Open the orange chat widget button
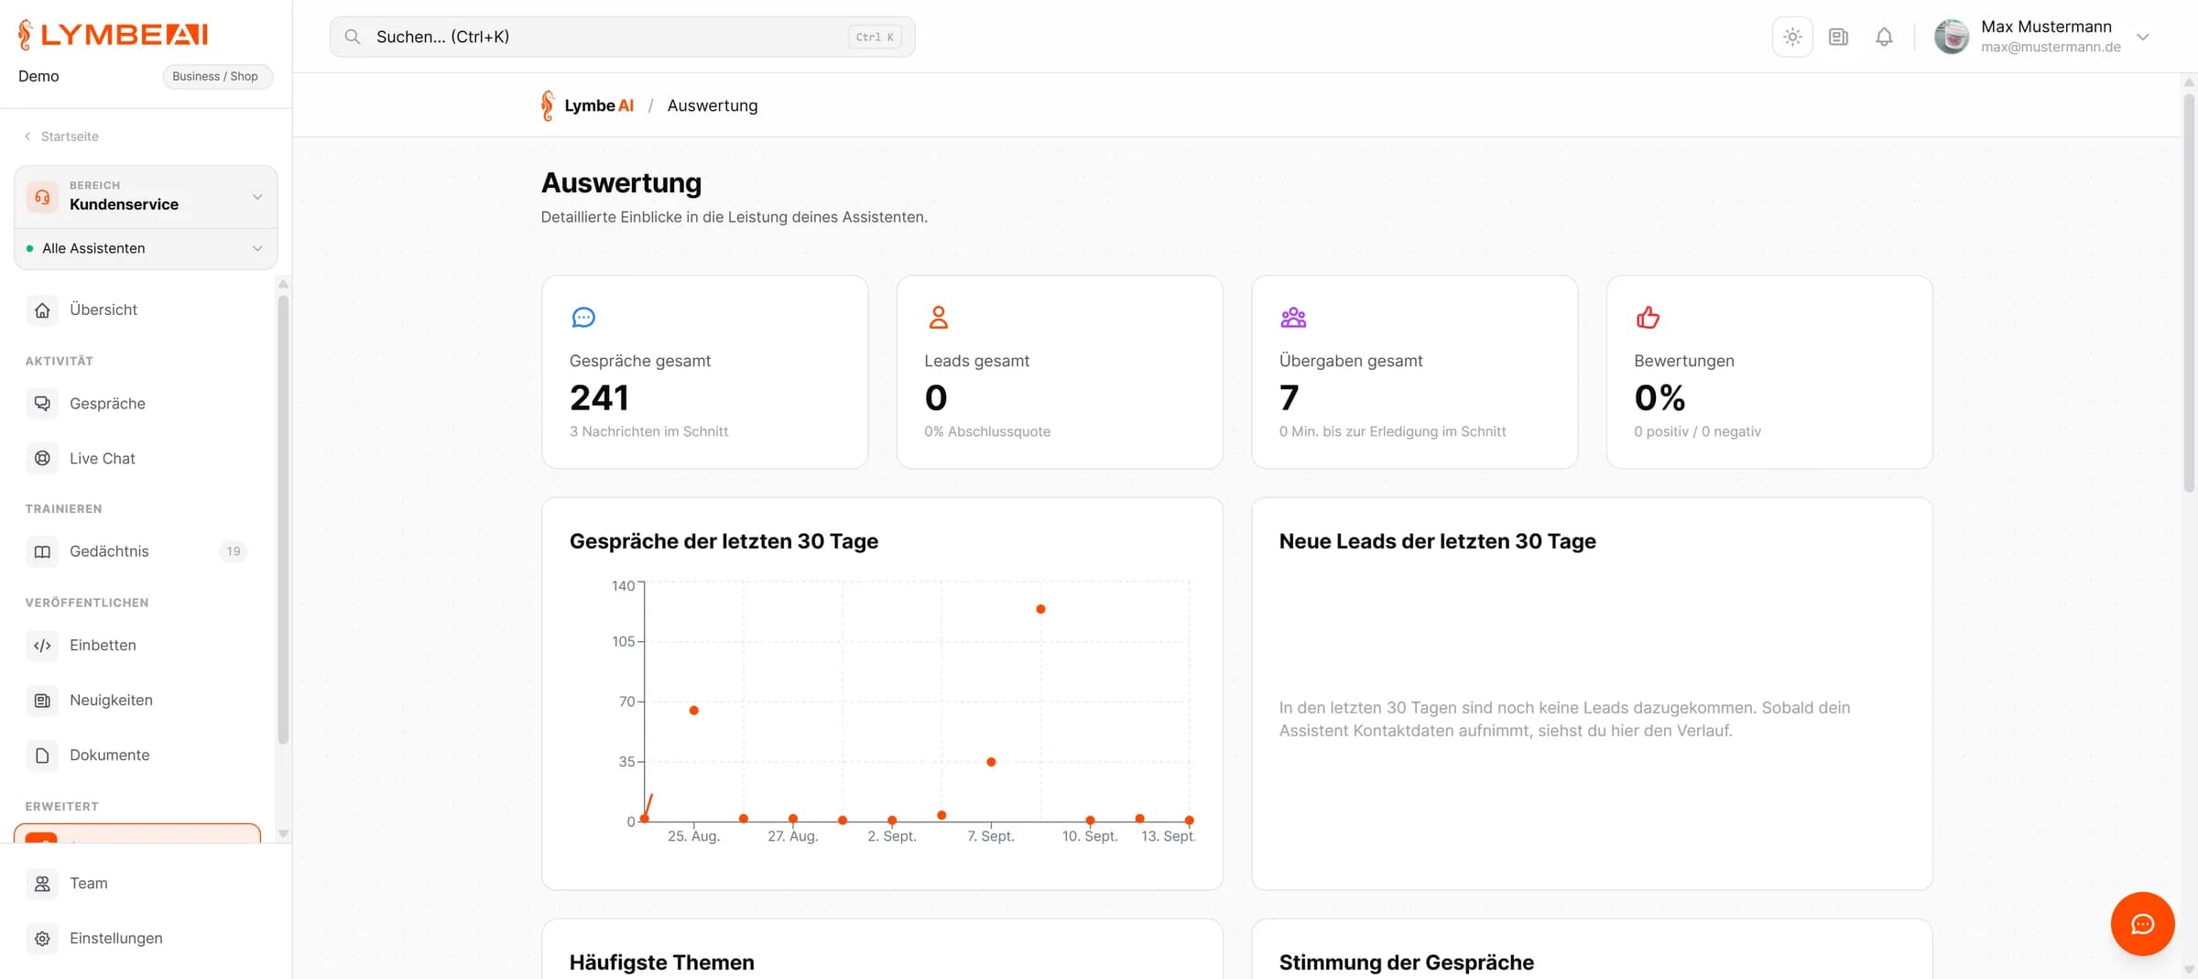 click(x=2142, y=924)
